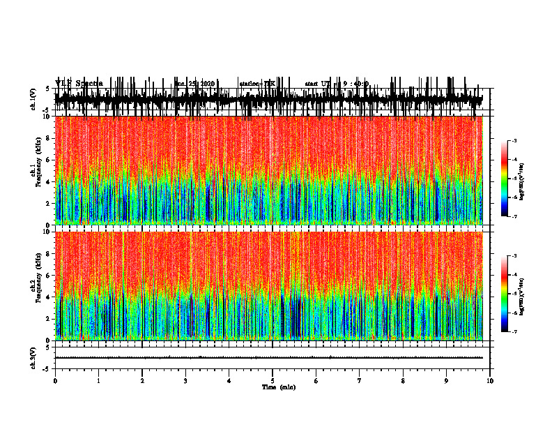Click the ch.2 spectrogram panel

click(x=268, y=286)
